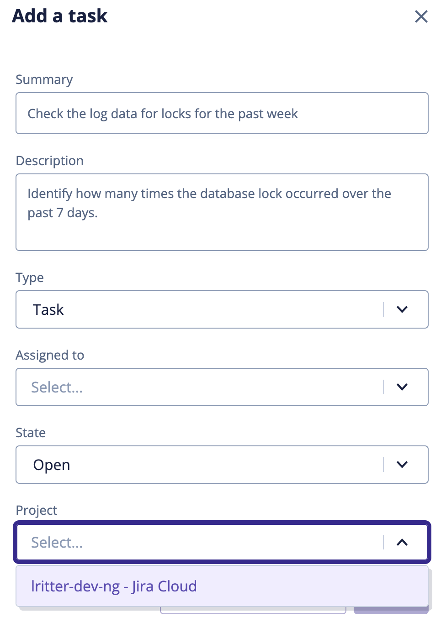Click the word Open in the State field

(x=51, y=465)
